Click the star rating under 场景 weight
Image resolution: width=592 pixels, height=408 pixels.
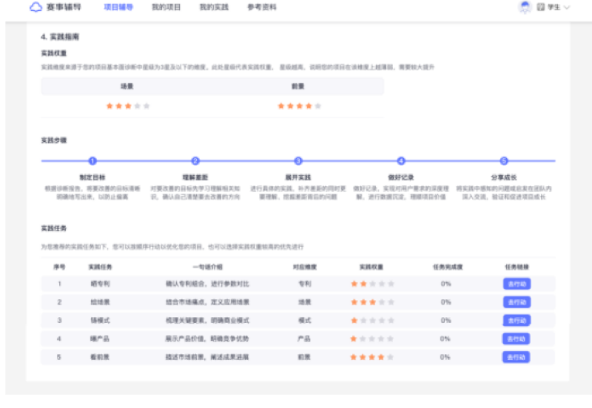tap(127, 106)
